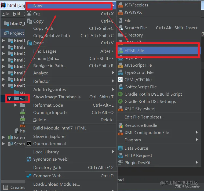
Task: Click the External Libraries bars icon
Action: [x=10, y=137]
